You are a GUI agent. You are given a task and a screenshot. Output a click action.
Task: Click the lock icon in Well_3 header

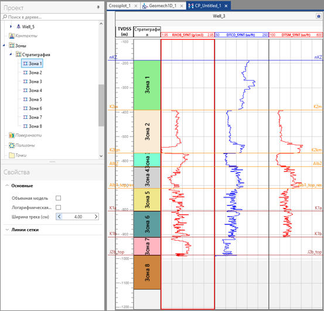click(318, 16)
